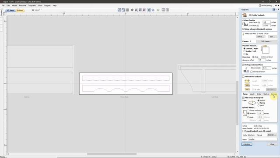Click the ramp type ellipse diagram
Image resolution: width=280 pixels, height=158 pixels.
[252, 103]
